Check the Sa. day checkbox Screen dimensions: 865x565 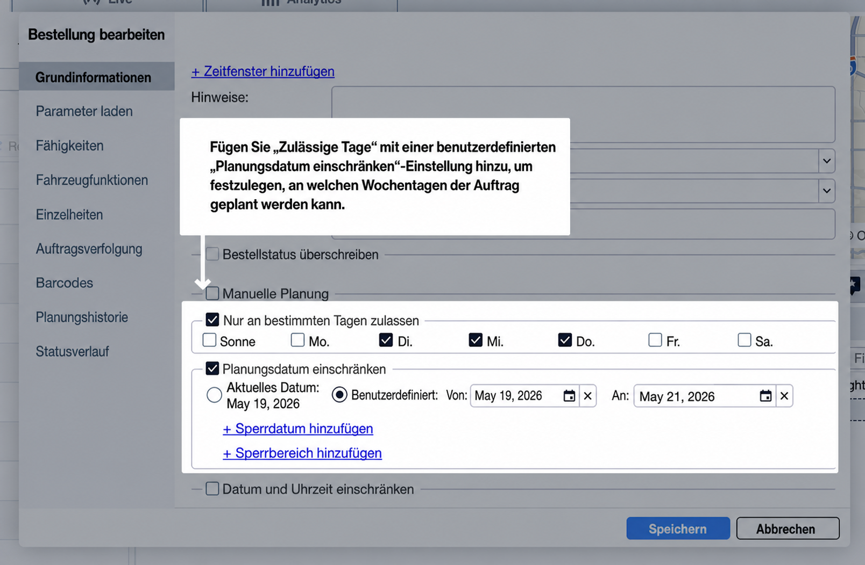[745, 340]
